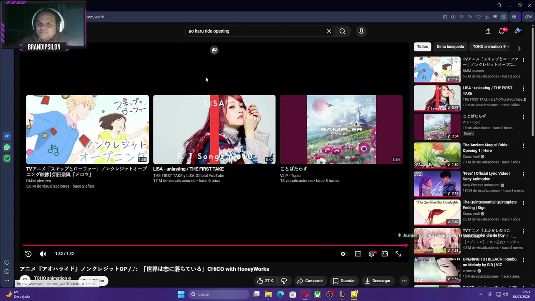
Task: Open the YouTube account avatar menu
Action: 518,31
